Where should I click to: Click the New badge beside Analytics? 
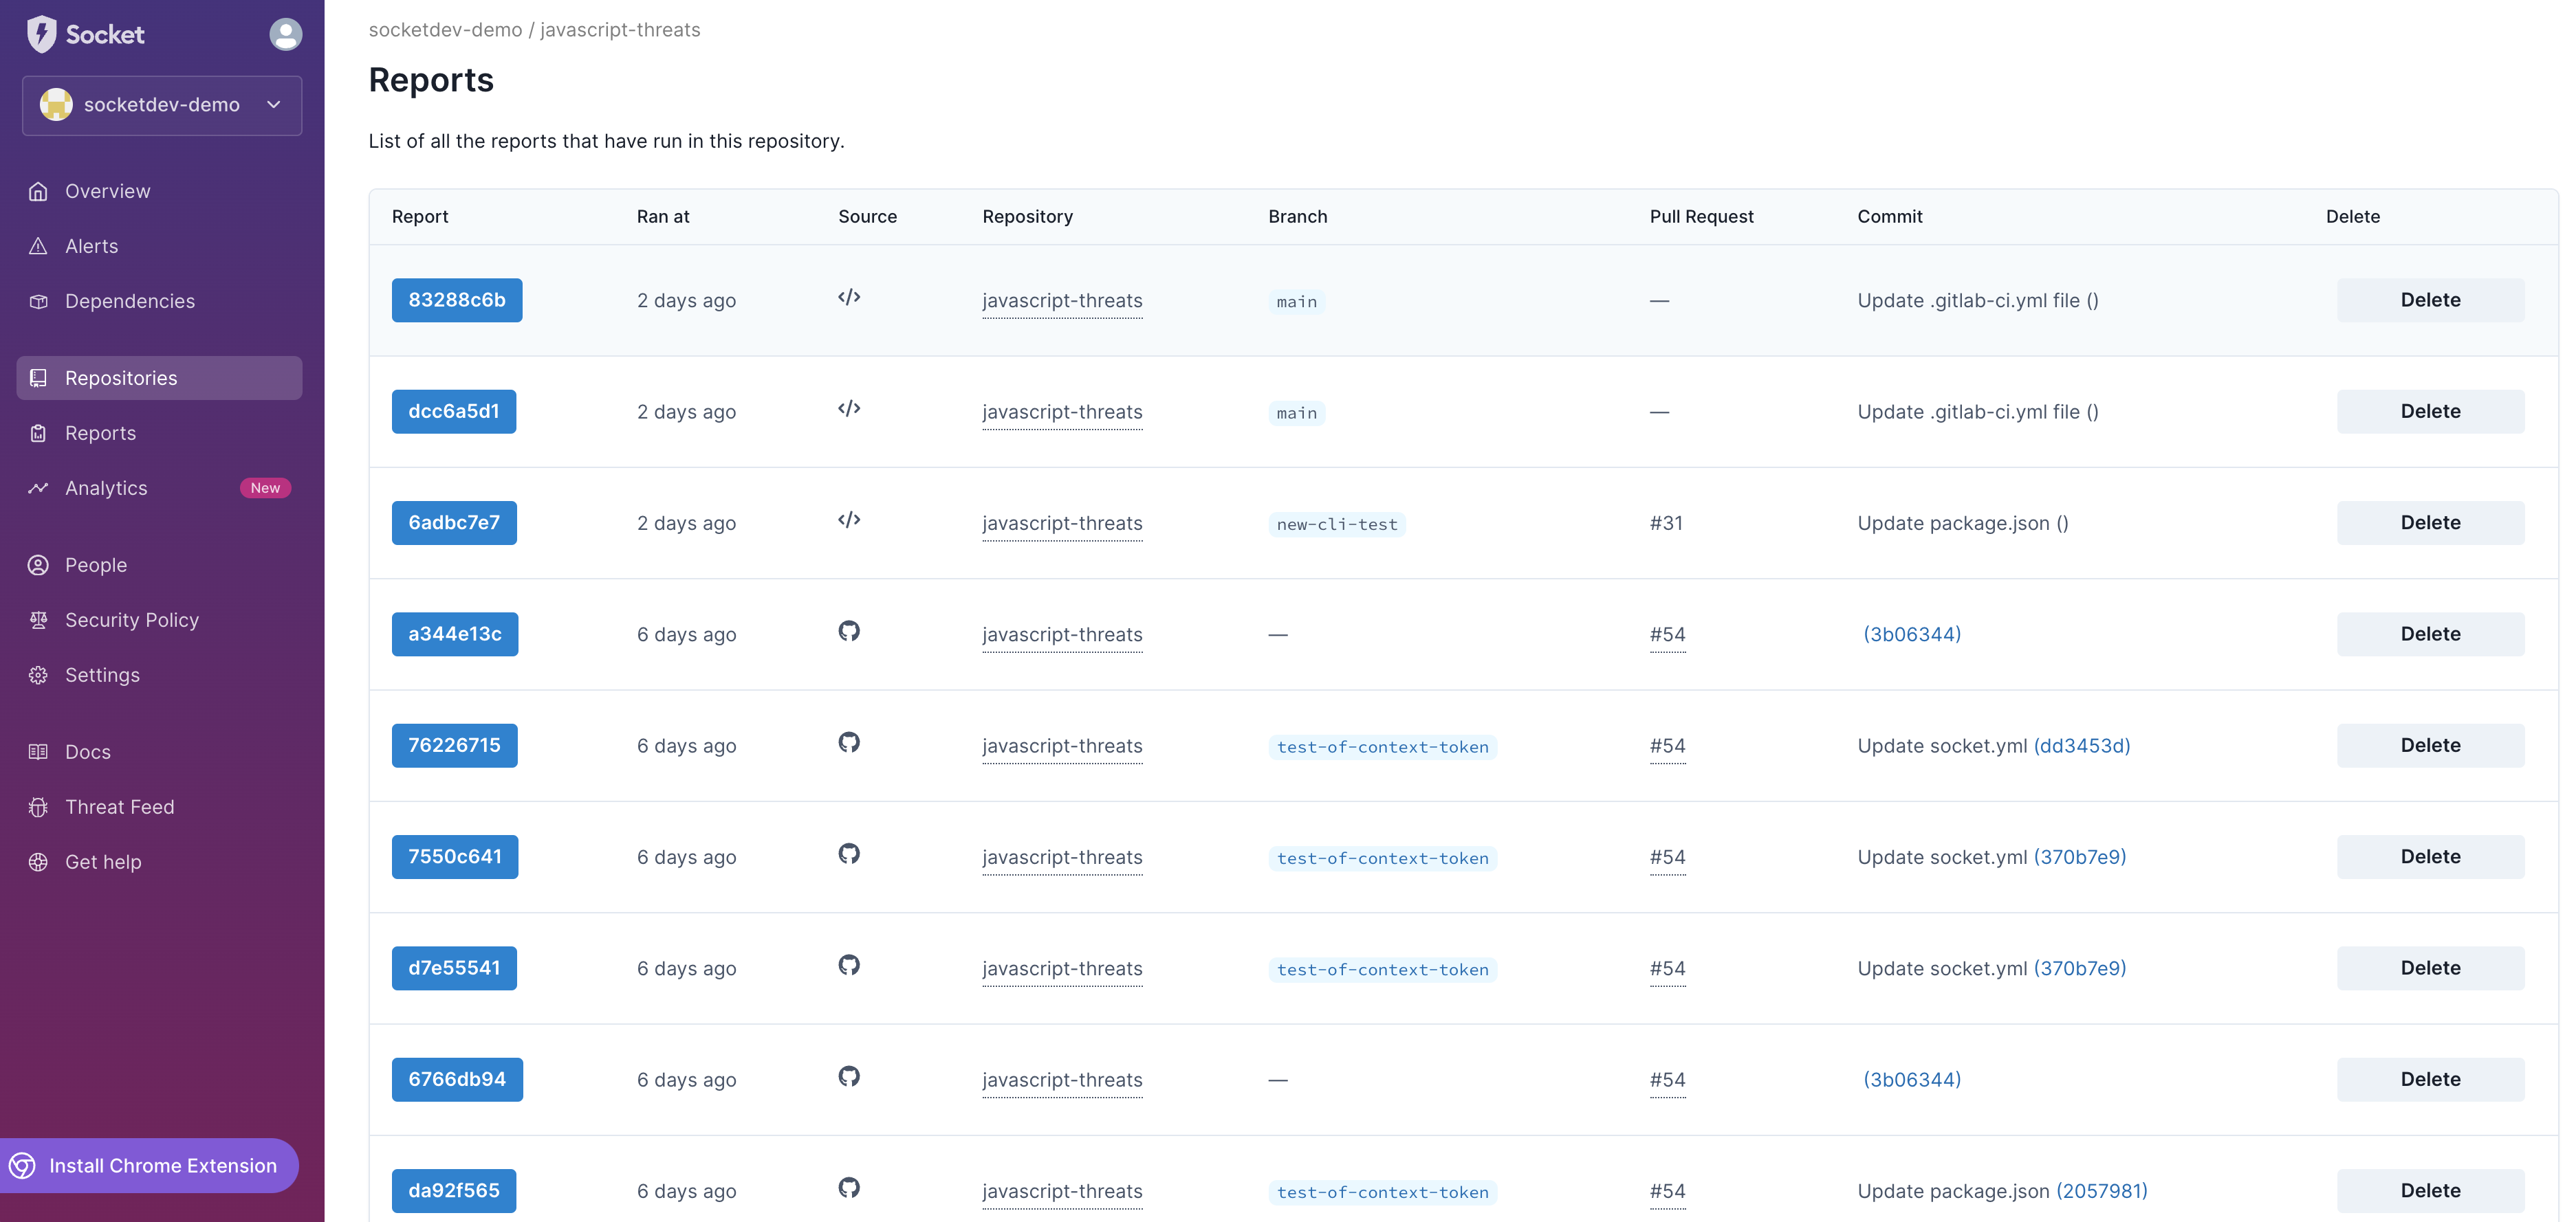pos(265,487)
